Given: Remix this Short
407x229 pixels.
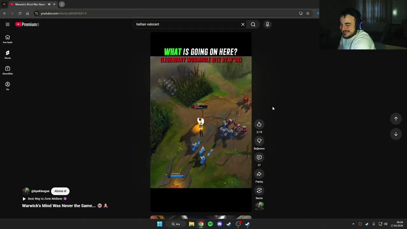Looking at the screenshot, I should point(259,191).
